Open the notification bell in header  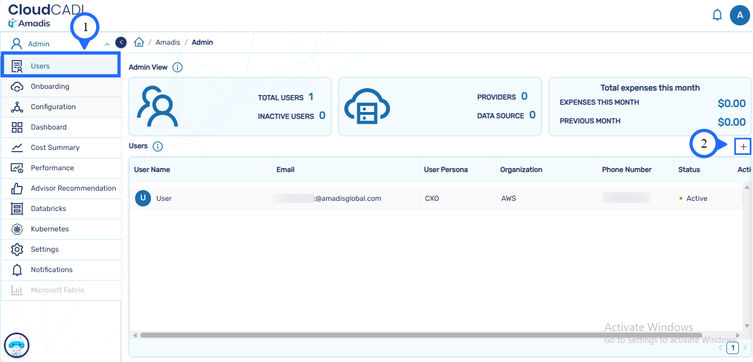coord(717,15)
